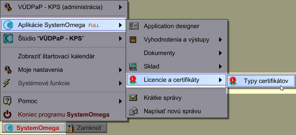Expand the Aplikácie SystemOmega submenu arrow
Image resolution: width=296 pixels, height=135 pixels.
point(120,25)
